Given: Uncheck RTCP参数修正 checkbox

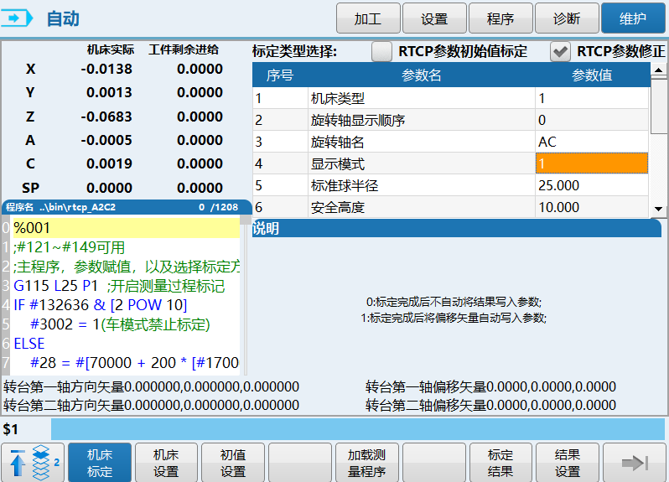Looking at the screenshot, I should tap(560, 51).
